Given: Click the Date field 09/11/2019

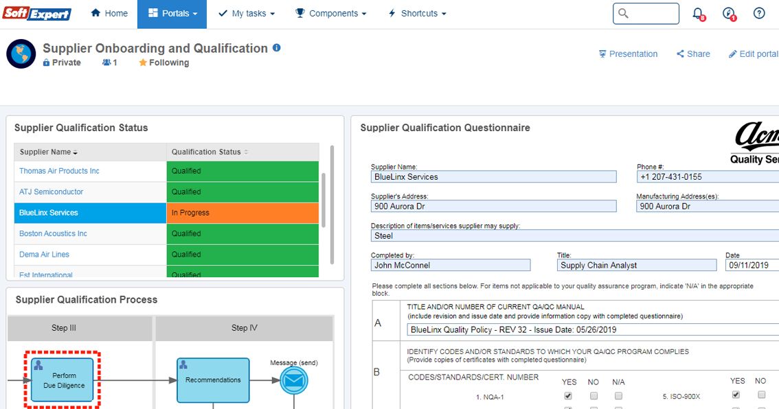Looking at the screenshot, I should (x=752, y=265).
